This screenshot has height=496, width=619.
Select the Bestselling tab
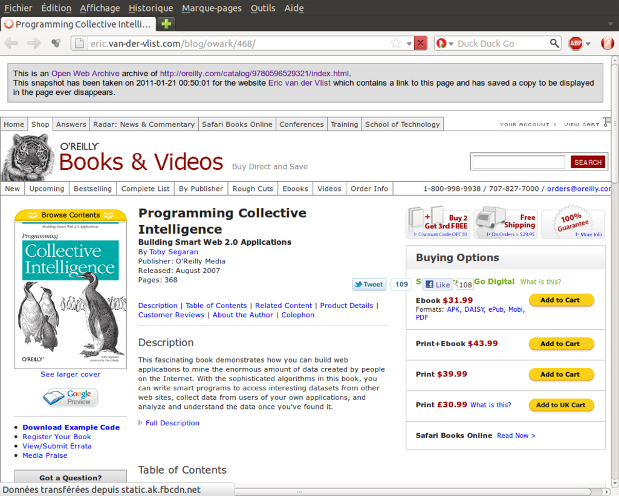(92, 188)
